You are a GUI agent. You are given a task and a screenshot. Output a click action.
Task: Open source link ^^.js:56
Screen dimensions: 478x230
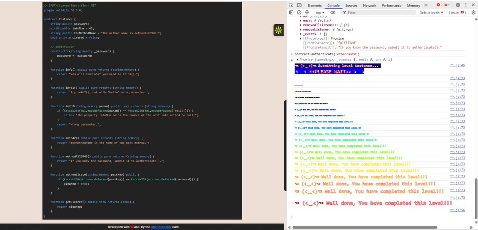pos(457,210)
